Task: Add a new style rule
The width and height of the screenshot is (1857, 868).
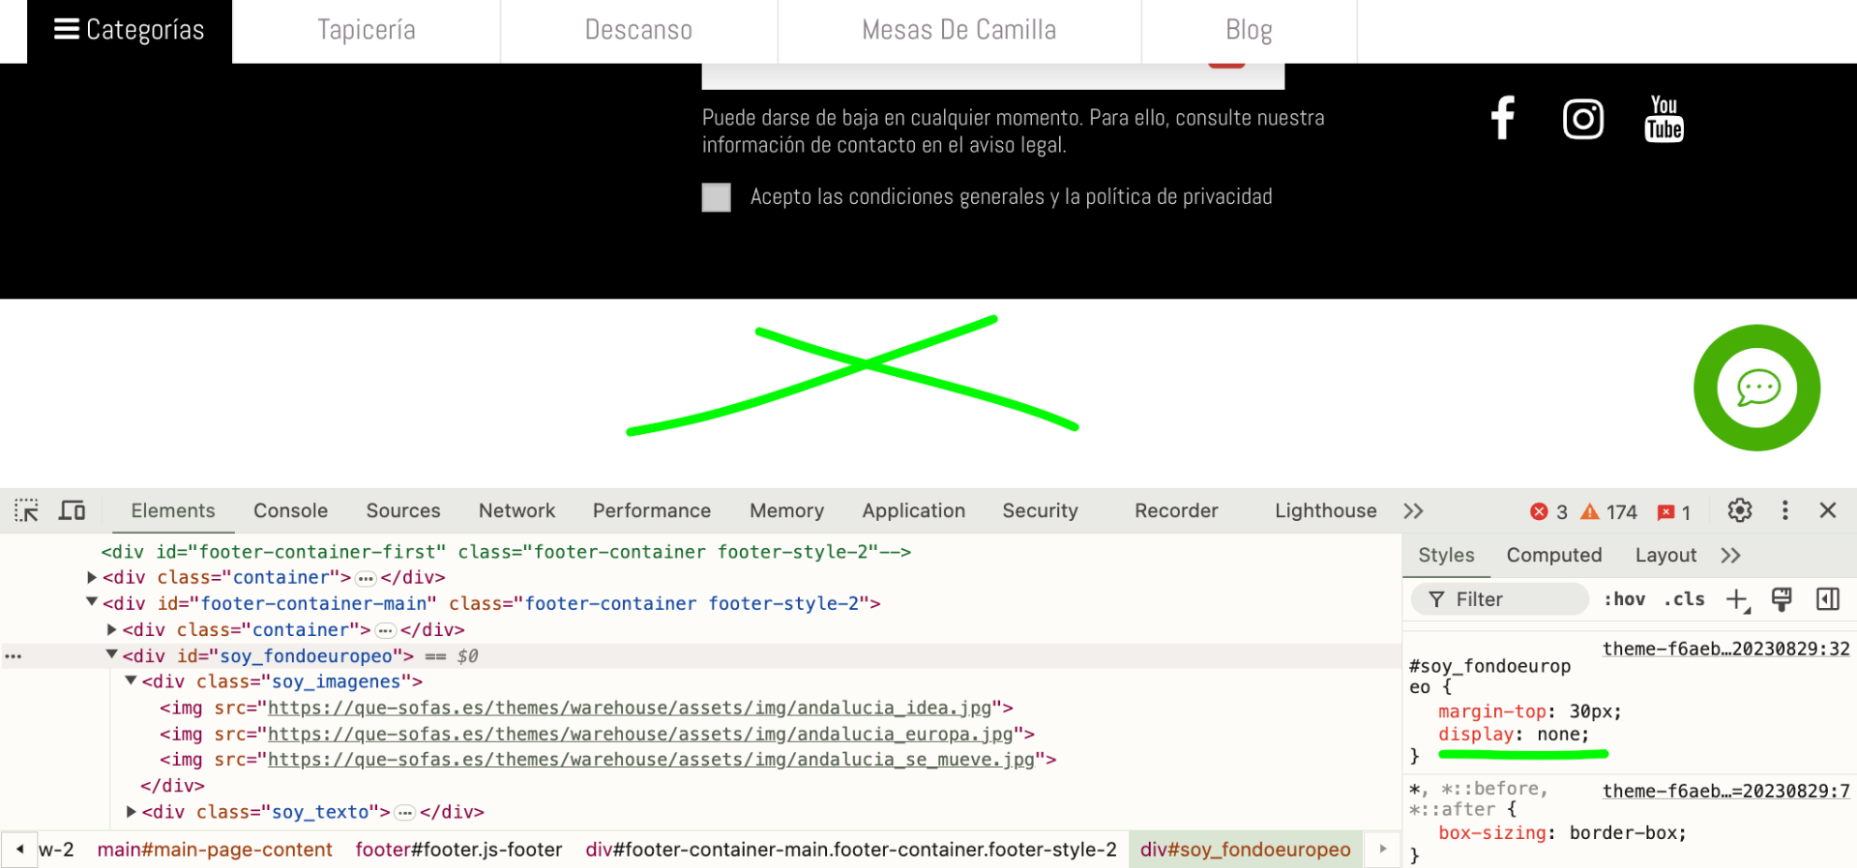Action: pyautogui.click(x=1738, y=600)
